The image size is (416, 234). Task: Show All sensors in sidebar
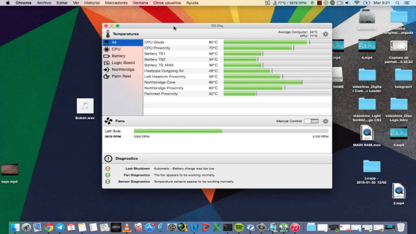click(114, 42)
